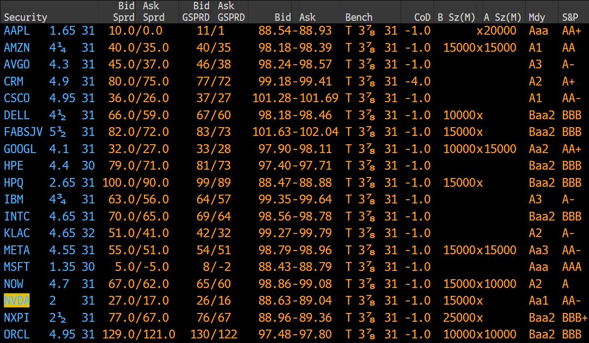Click CRM GSPRD value 77/72
589x343 pixels.
[213, 81]
